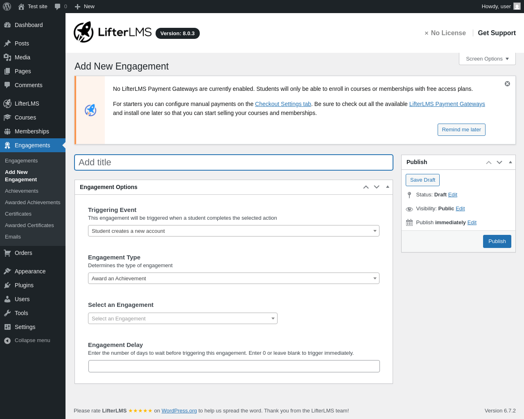Click the LifterLMS rocket logo
524x419 pixels.
[84, 32]
